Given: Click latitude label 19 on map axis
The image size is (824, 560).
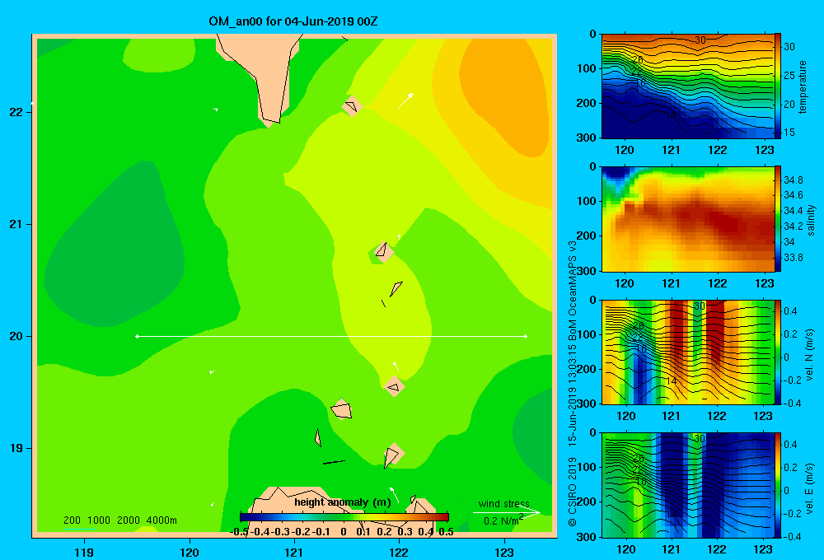Looking at the screenshot, I should pyautogui.click(x=16, y=448).
